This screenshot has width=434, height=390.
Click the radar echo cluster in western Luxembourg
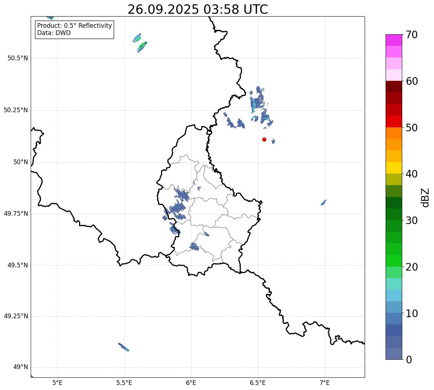[178, 209]
